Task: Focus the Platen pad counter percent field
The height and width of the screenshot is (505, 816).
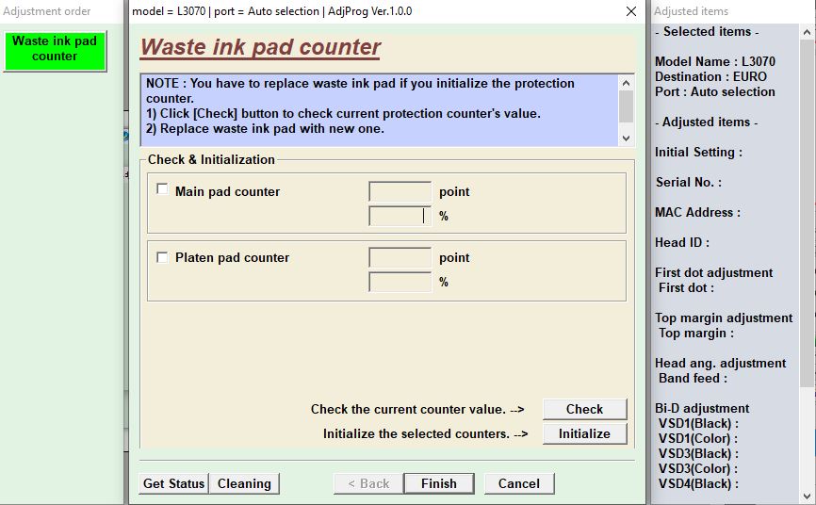Action: coord(400,282)
